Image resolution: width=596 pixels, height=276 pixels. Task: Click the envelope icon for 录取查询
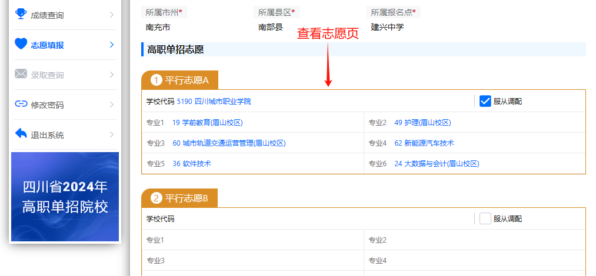[x=21, y=74]
